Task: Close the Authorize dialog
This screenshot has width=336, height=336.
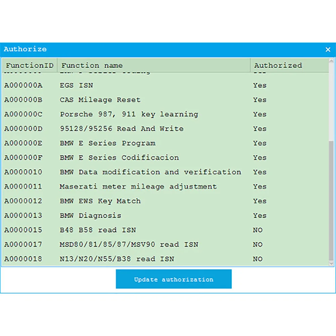Action: 328,49
